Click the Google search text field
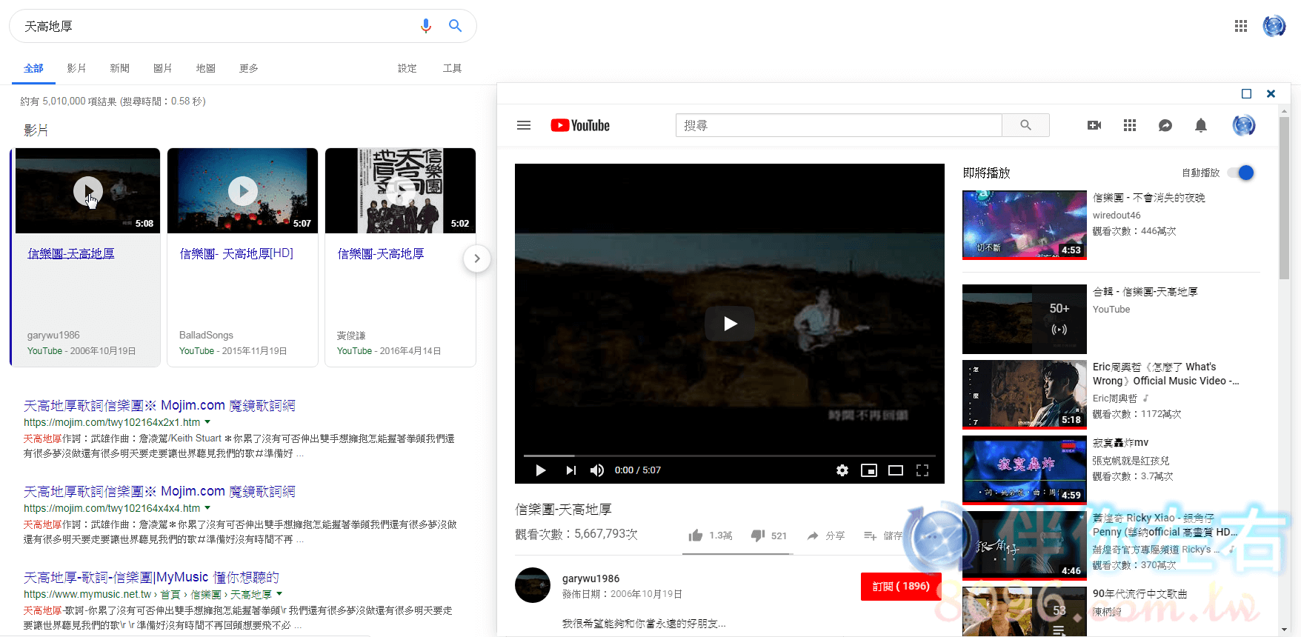The height and width of the screenshot is (637, 1301). point(215,26)
